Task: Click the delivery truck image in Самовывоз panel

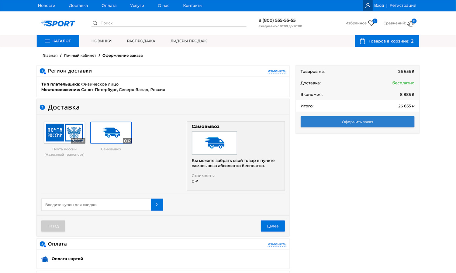Action: point(214,143)
